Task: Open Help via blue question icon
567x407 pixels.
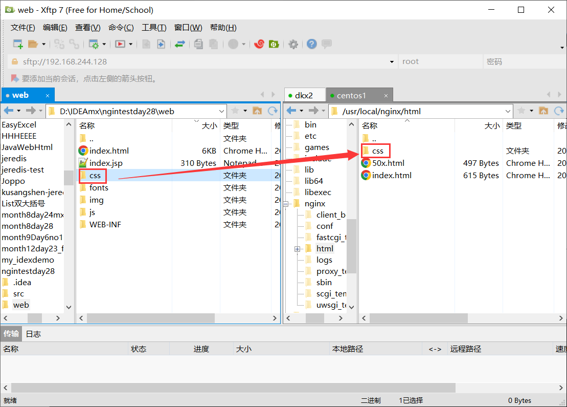Action: pos(312,44)
